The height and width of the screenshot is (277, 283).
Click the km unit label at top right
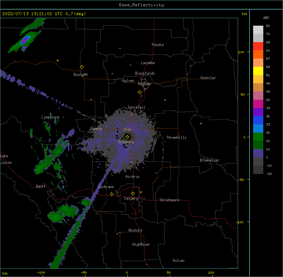(x=244, y=14)
